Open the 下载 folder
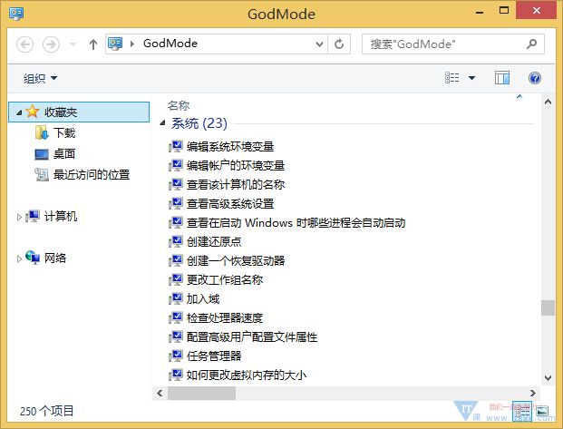Screen dimensions: 563x429 [x=64, y=133]
